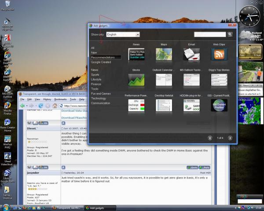Screen dimensions: 264x211
Task: Select the News category in the sidebar list
Action: [x=95, y=70]
